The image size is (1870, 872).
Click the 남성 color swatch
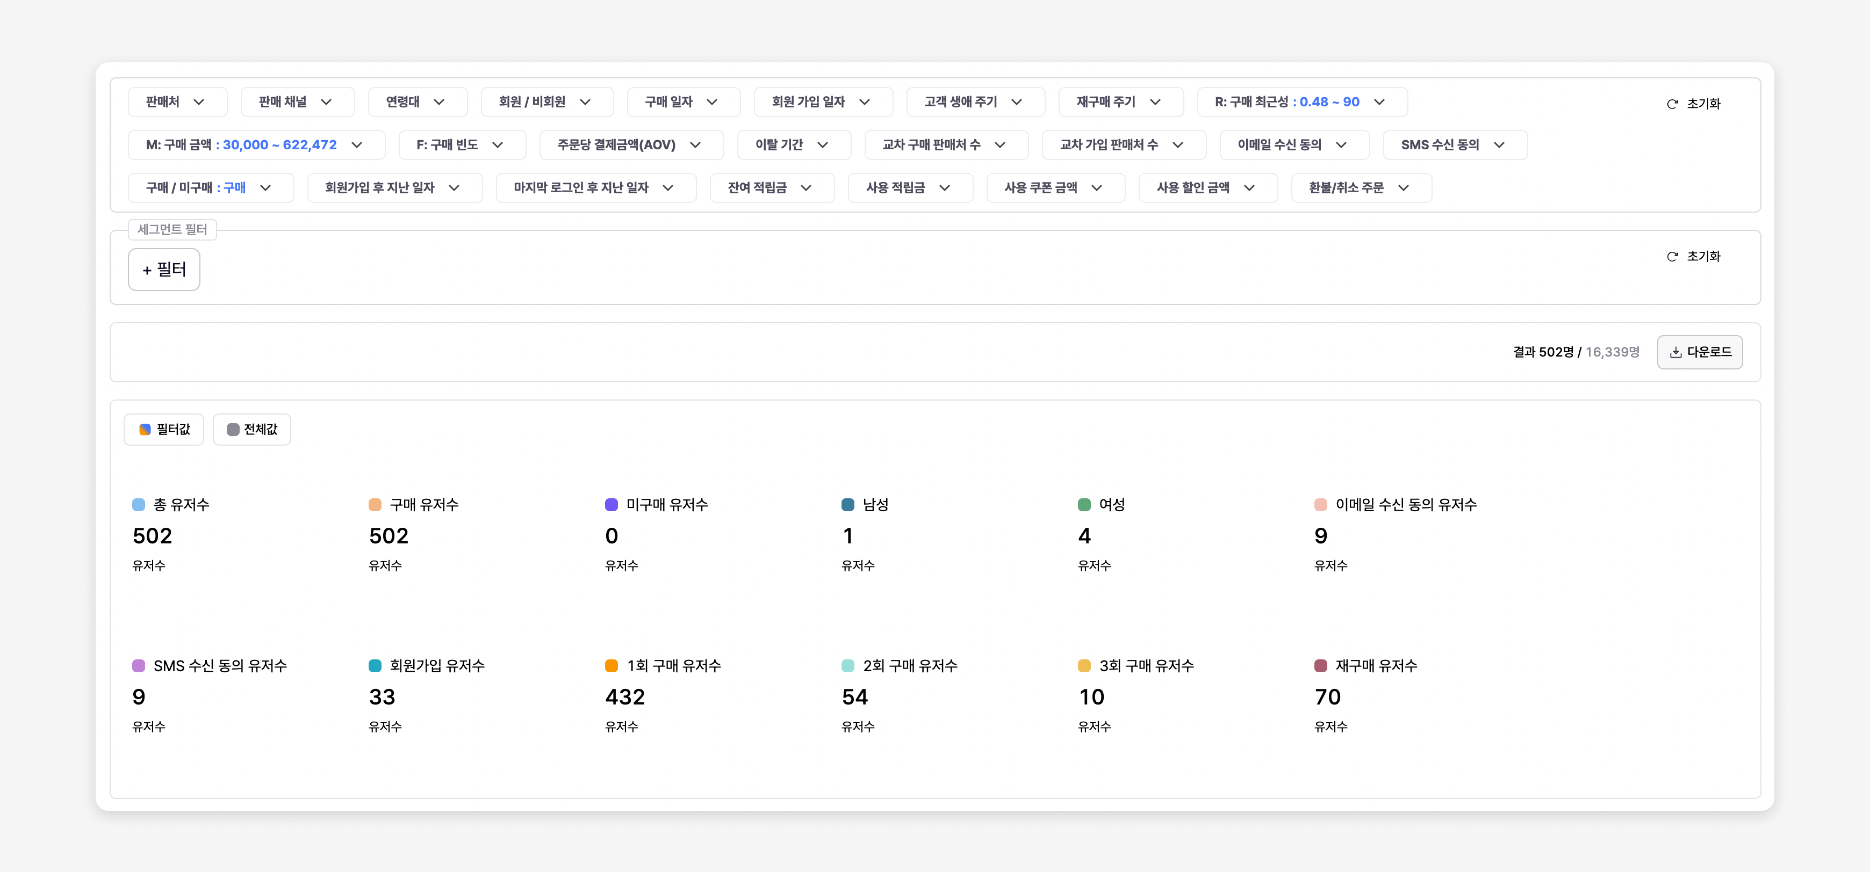tap(848, 504)
